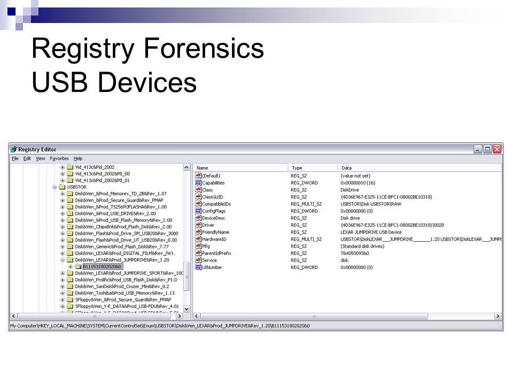The image size is (513, 385).
Task: Expand Disk&Ven_Generic&Prod_Flash_Disk&Rev_7.77 node
Action: pos(63,247)
